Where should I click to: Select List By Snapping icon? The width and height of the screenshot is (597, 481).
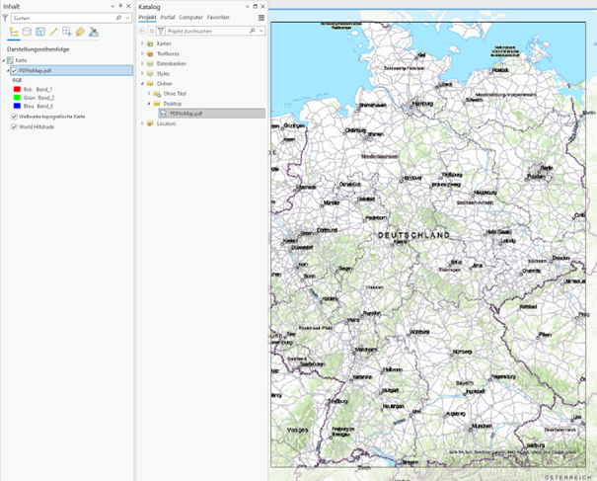[67, 32]
